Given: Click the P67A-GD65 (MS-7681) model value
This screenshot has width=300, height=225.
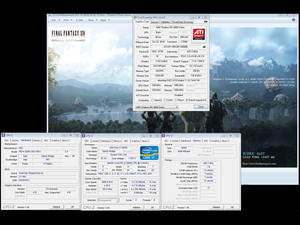Looking at the screenshot, I should (37, 151).
